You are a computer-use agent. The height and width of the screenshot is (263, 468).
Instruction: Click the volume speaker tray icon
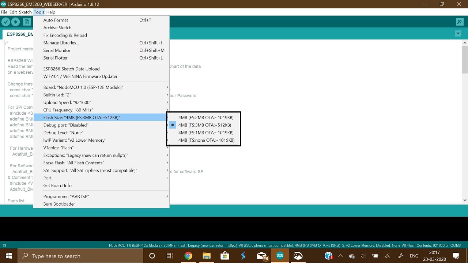pyautogui.click(x=363, y=256)
